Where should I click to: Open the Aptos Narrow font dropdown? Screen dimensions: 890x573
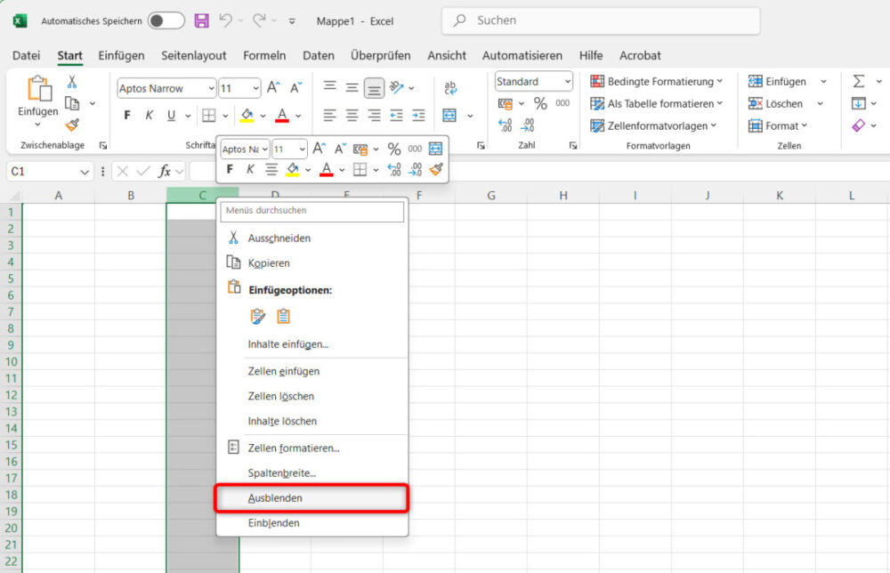165,88
